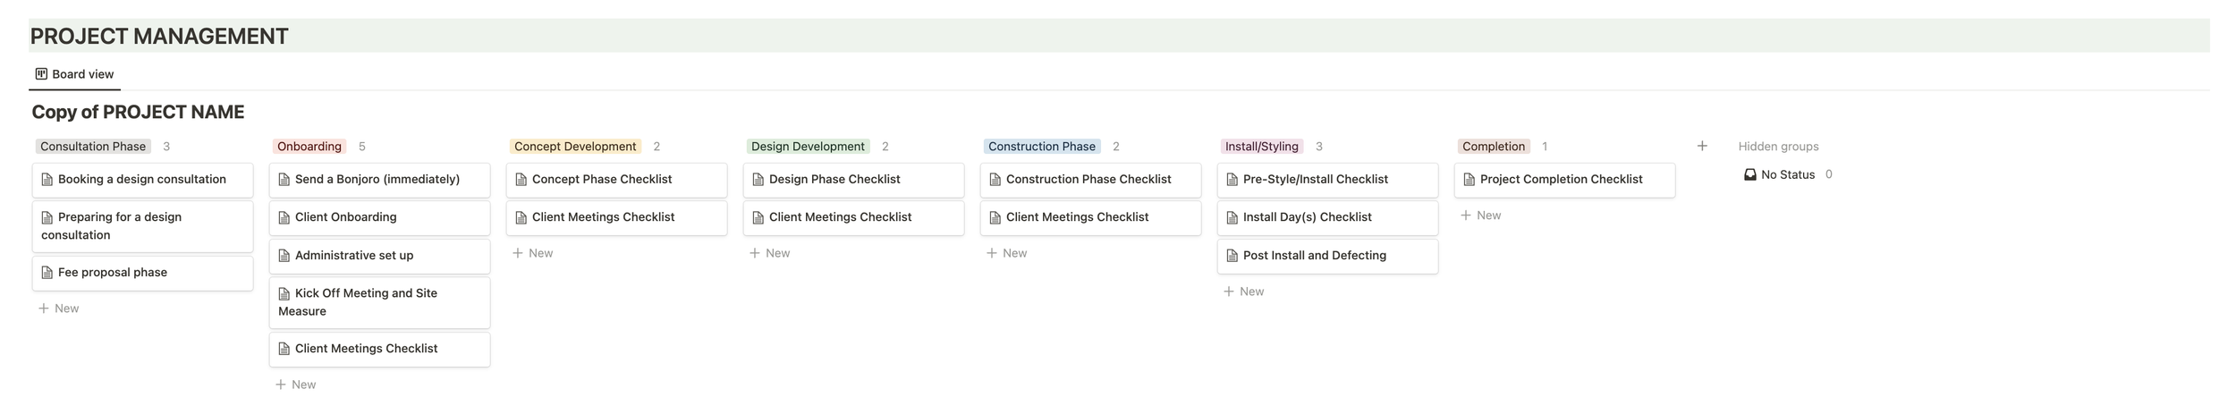Open Send a Bonjoro (immediately) card

coord(379,180)
